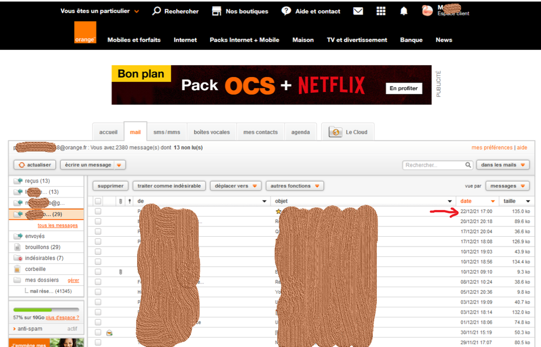Image resolution: width=541 pixels, height=347 pixels.
Task: Check the box for the 22/12/21 message
Action: (98, 211)
